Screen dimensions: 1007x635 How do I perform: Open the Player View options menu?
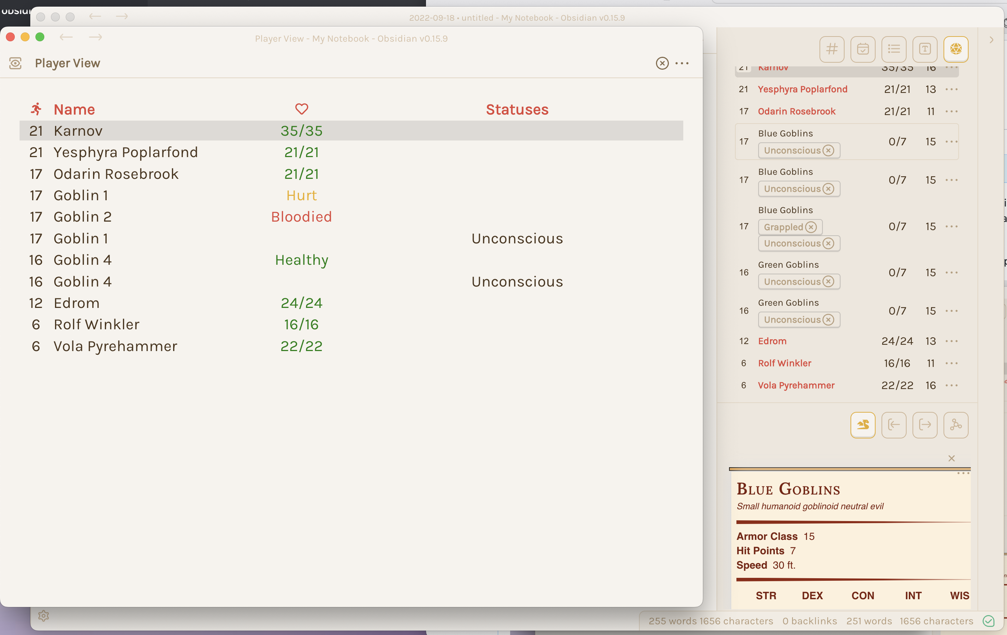tap(682, 63)
